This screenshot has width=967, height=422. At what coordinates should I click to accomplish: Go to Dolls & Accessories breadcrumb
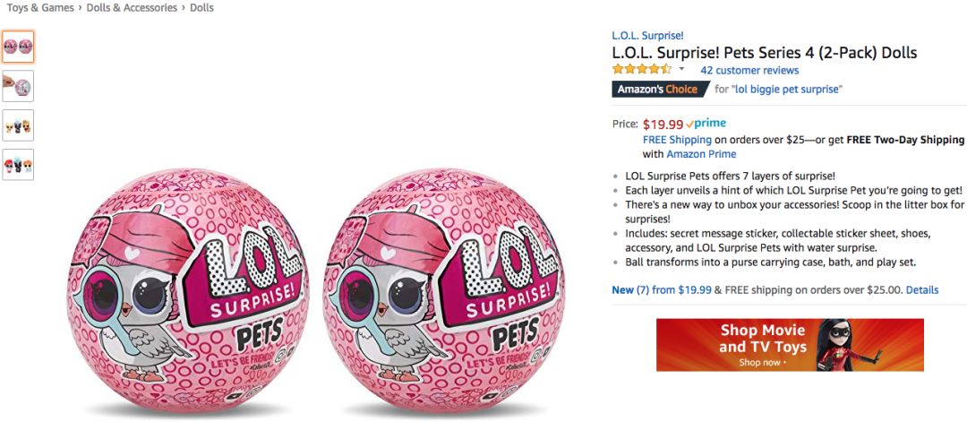pyautogui.click(x=132, y=8)
